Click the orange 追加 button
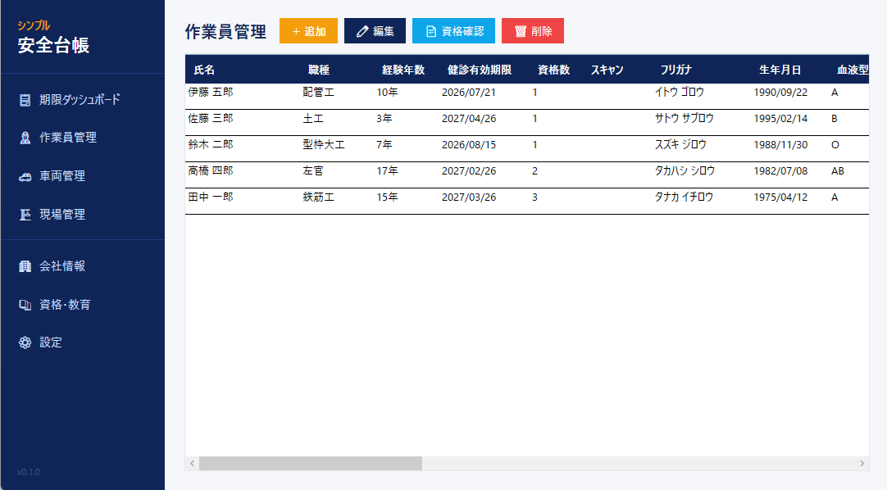 click(x=308, y=31)
